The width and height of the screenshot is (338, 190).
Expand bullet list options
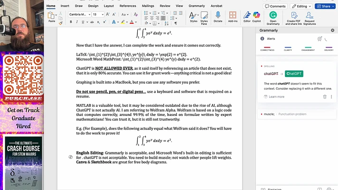(150, 13)
